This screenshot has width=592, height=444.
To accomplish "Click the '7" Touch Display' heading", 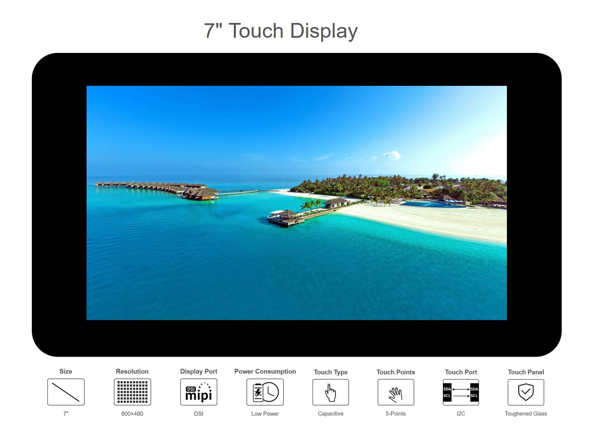I will 281,31.
